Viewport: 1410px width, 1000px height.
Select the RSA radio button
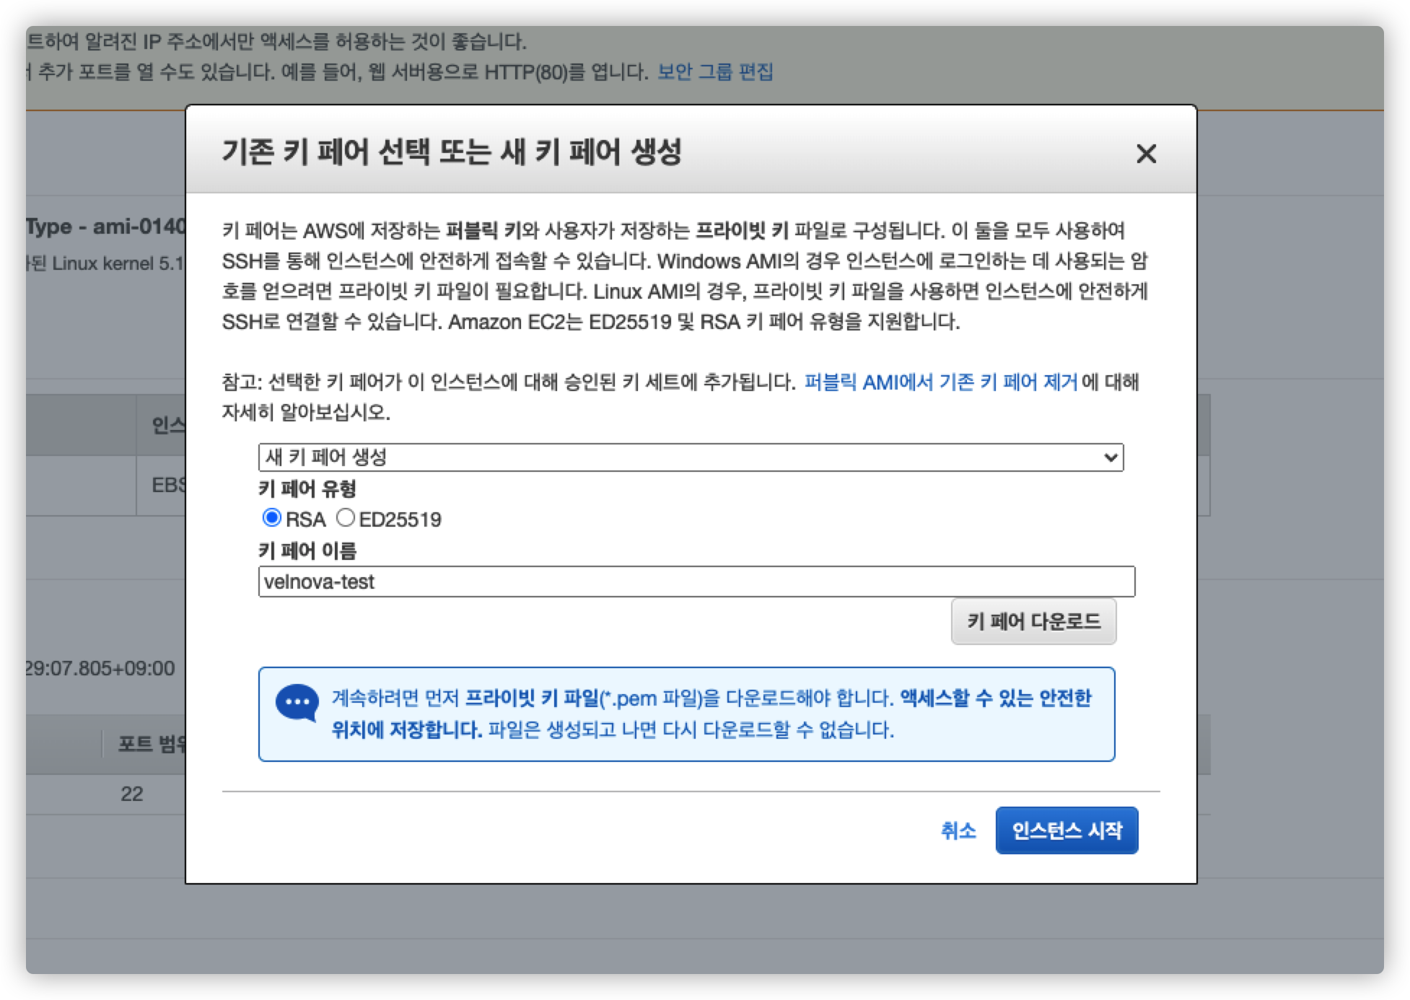click(272, 518)
